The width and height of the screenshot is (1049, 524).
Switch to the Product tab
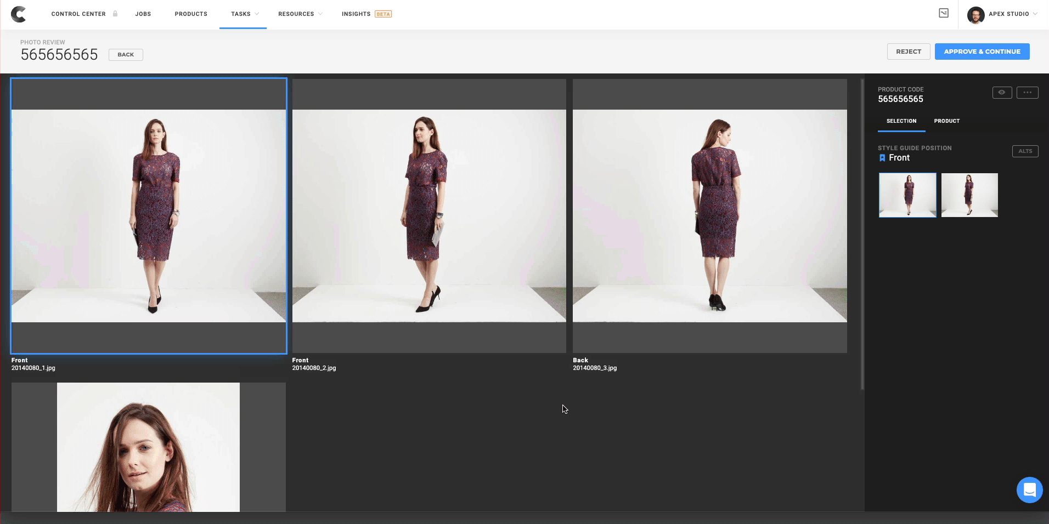[946, 121]
